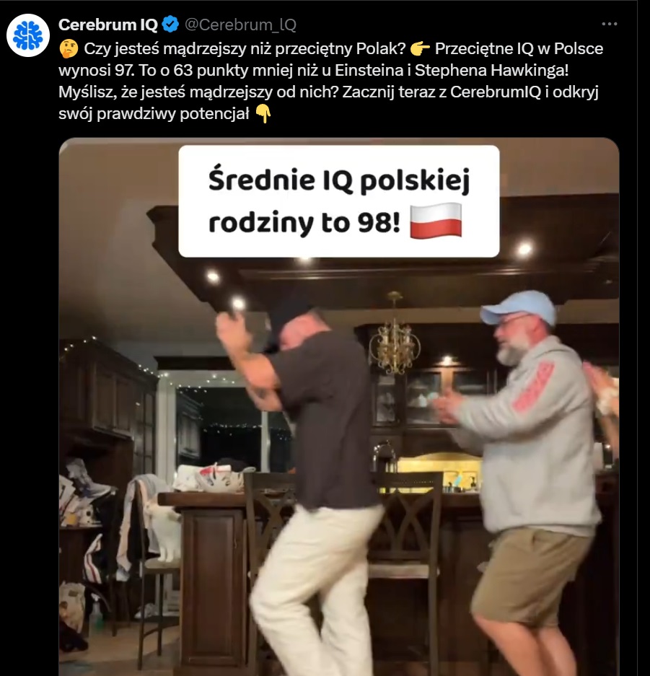Click the Polish flag emoji in video
This screenshot has height=676, width=650.
[435, 221]
